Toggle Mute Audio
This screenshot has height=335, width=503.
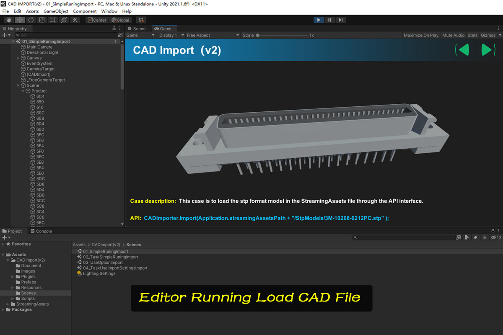(453, 35)
